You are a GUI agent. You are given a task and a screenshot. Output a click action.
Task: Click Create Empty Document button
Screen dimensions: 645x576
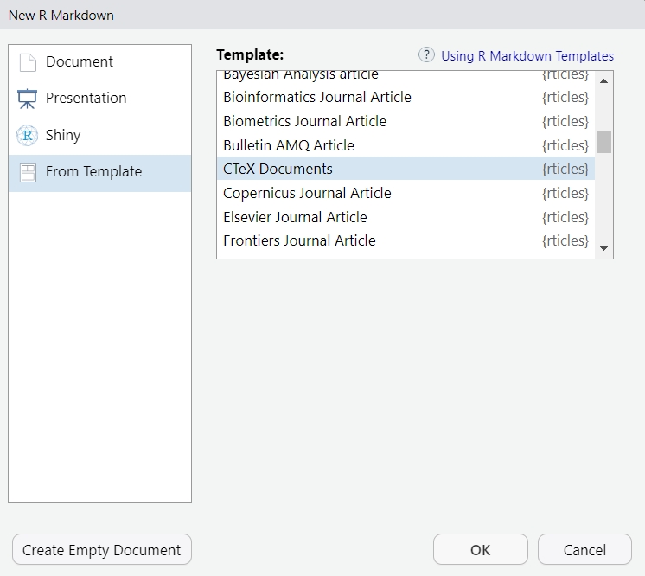pos(102,550)
